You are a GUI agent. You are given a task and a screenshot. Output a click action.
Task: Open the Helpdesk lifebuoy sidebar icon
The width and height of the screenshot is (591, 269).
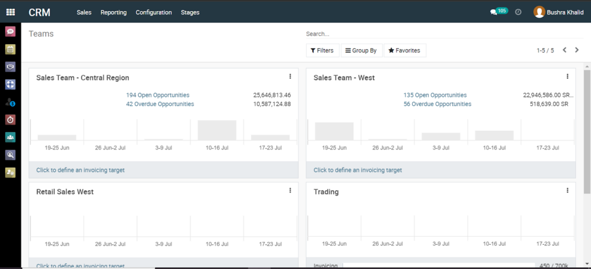[x=10, y=84]
